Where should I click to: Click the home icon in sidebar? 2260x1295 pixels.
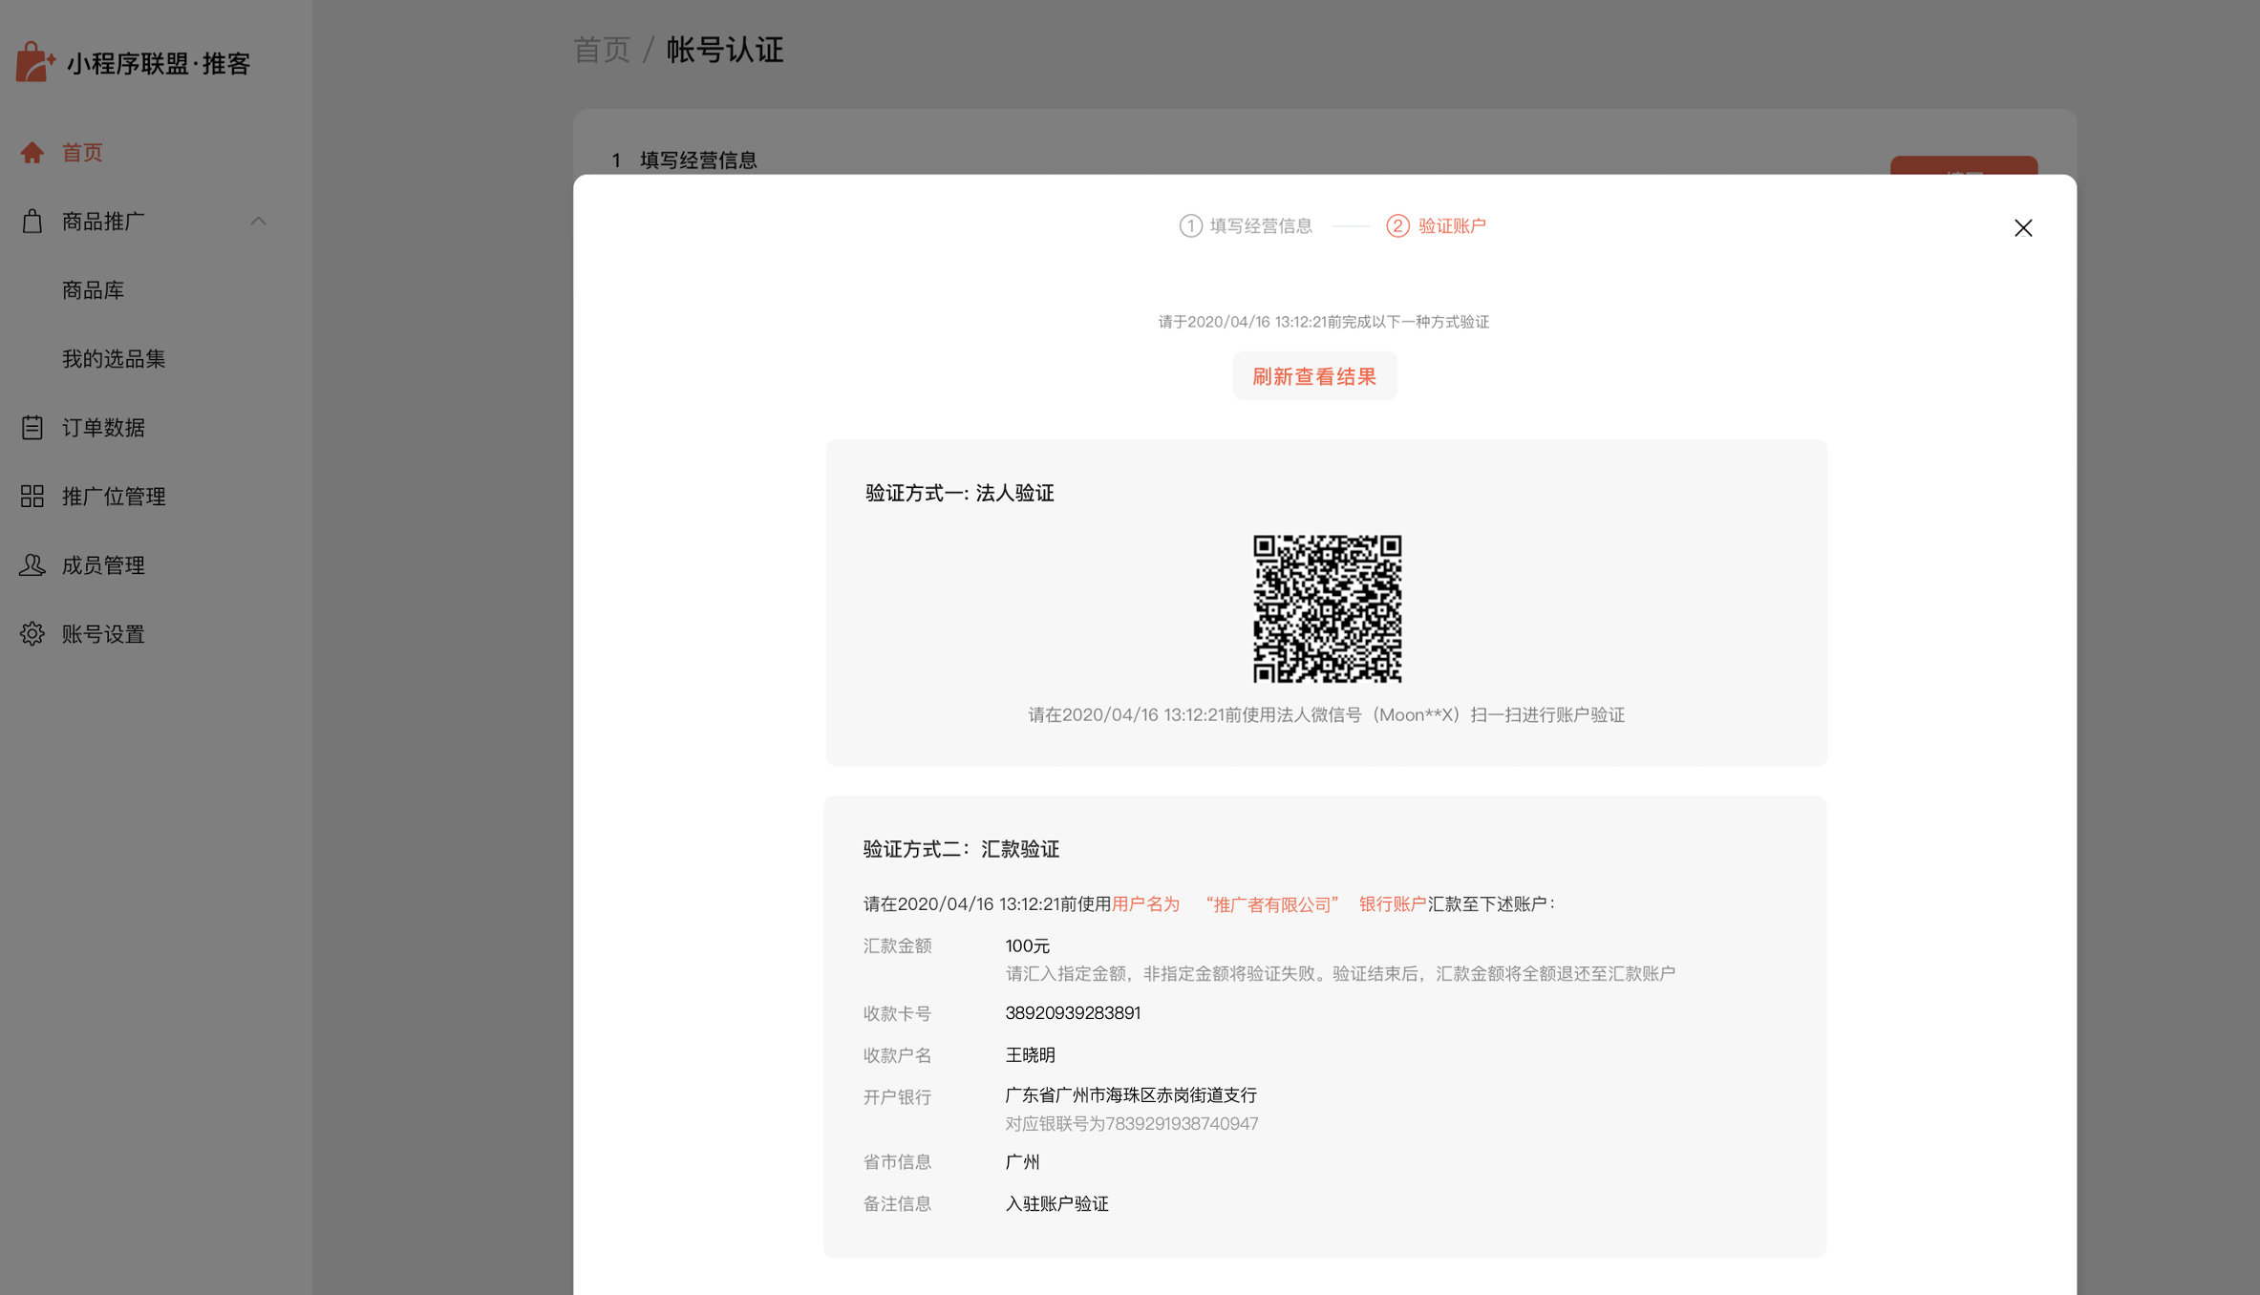pyautogui.click(x=32, y=153)
